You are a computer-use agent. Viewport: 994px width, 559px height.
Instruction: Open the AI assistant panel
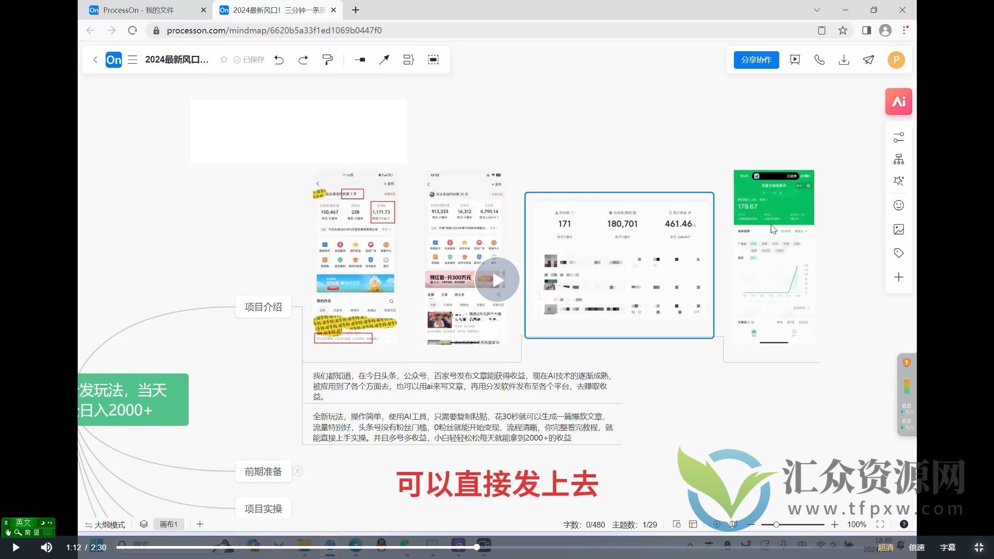coord(898,101)
